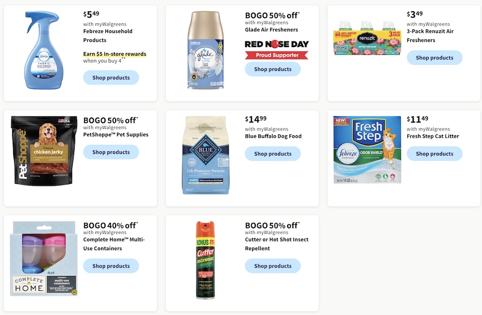Shop products for Blue Buffalo Dog Food
Image resolution: width=482 pixels, height=315 pixels.
coord(272,153)
